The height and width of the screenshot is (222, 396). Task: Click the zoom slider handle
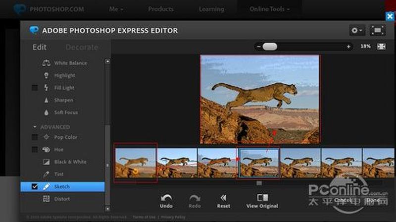[x=270, y=47]
